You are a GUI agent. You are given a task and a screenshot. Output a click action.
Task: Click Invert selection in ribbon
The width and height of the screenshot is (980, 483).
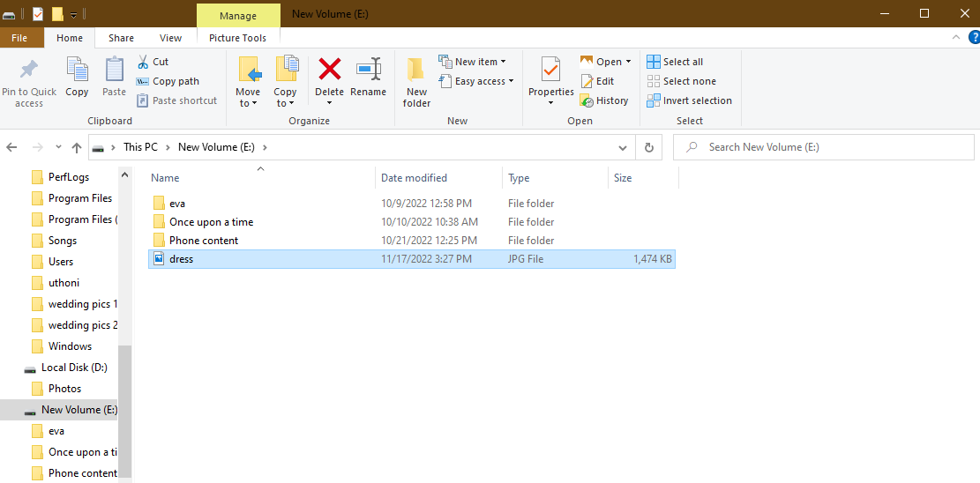pyautogui.click(x=689, y=100)
